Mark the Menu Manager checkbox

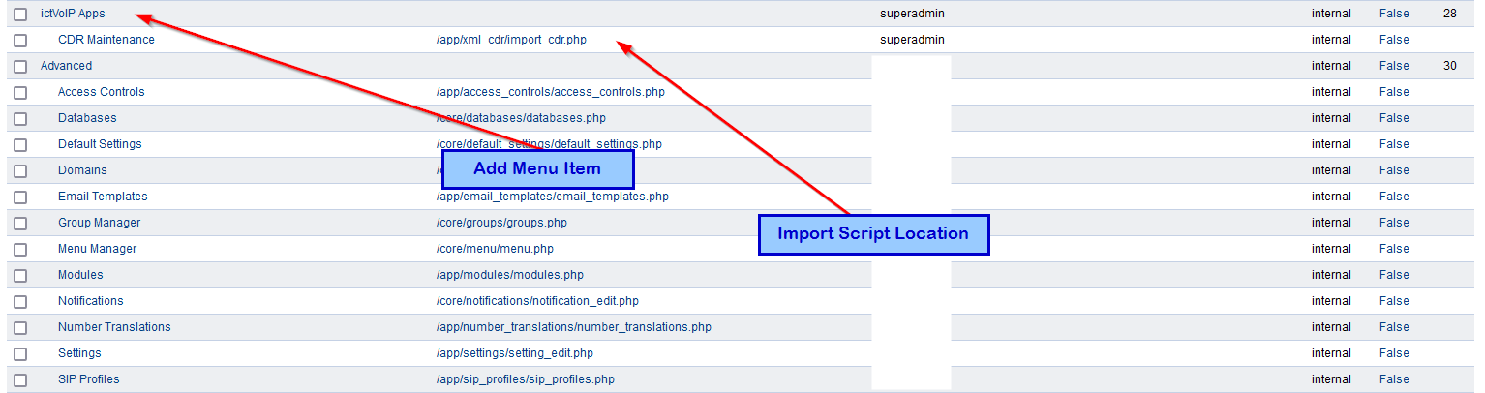(20, 250)
